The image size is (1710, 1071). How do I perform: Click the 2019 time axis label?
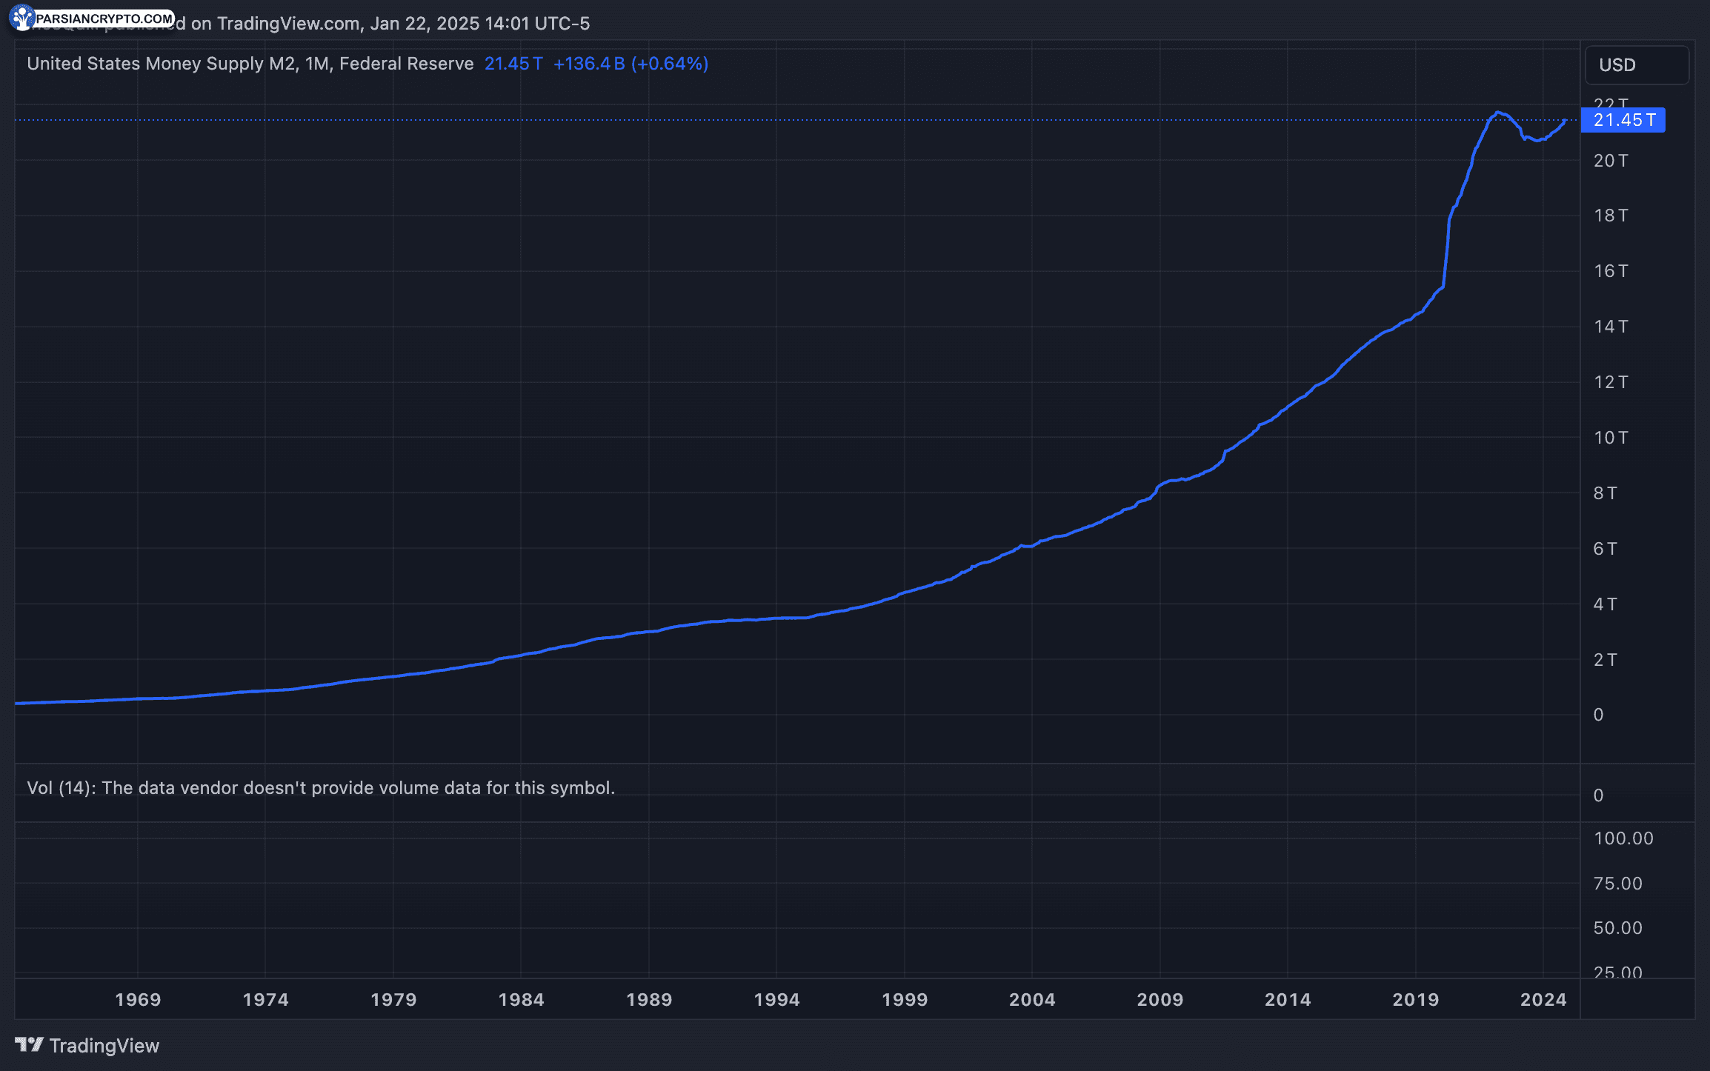1416,999
